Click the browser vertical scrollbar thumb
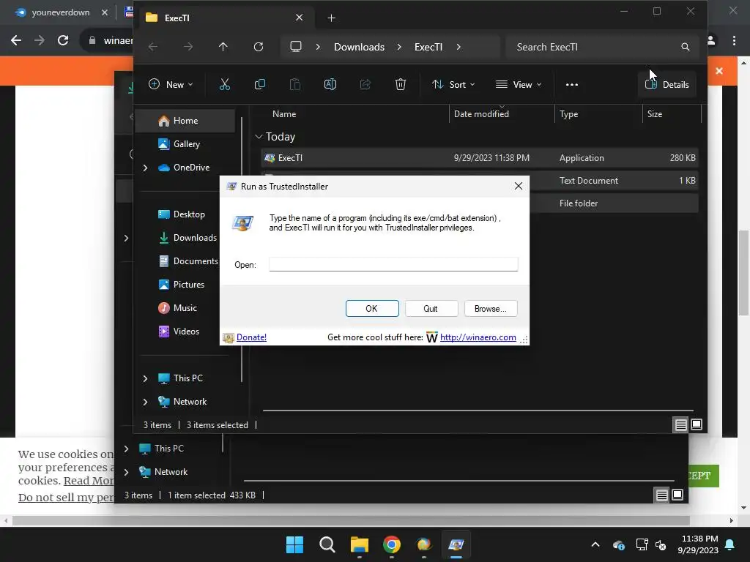The width and height of the screenshot is (750, 562). (743, 272)
